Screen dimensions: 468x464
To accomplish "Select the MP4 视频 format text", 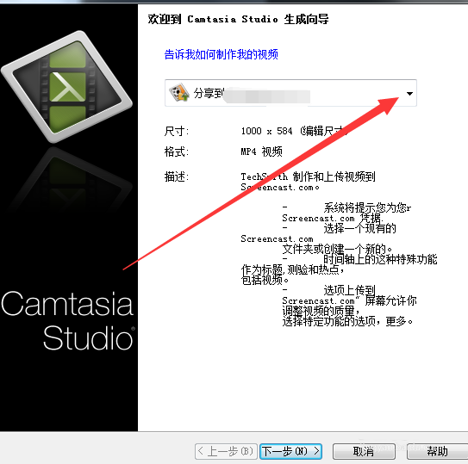I will click(261, 152).
